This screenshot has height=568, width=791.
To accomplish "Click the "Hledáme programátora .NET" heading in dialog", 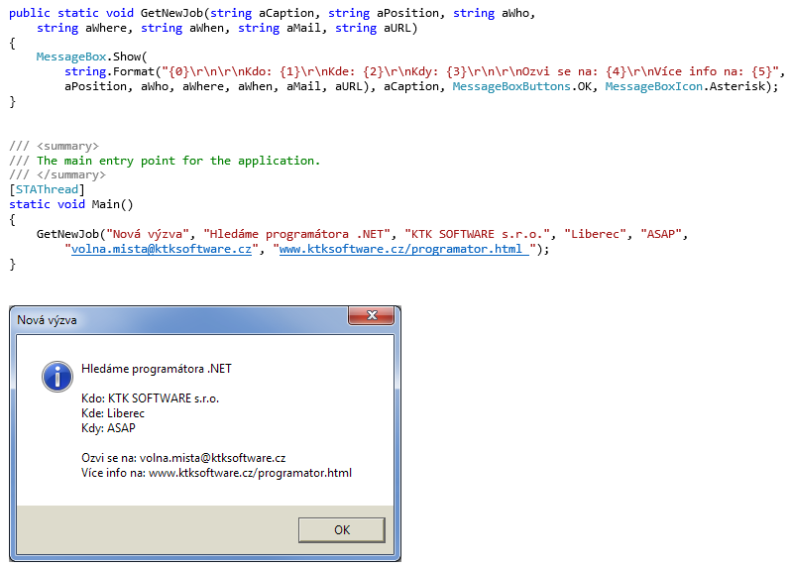I will 156,368.
